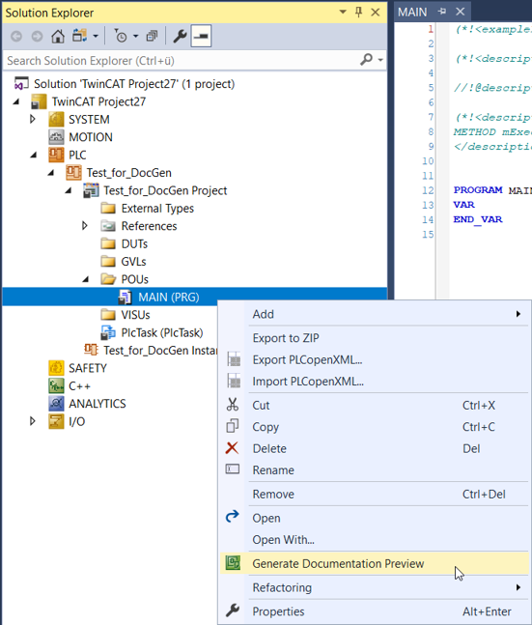Expand the References node
Screen dimensions: 532x625
(x=84, y=226)
